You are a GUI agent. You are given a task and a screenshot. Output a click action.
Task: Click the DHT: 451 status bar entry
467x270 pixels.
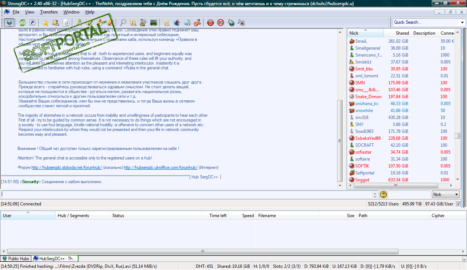pos(205,266)
